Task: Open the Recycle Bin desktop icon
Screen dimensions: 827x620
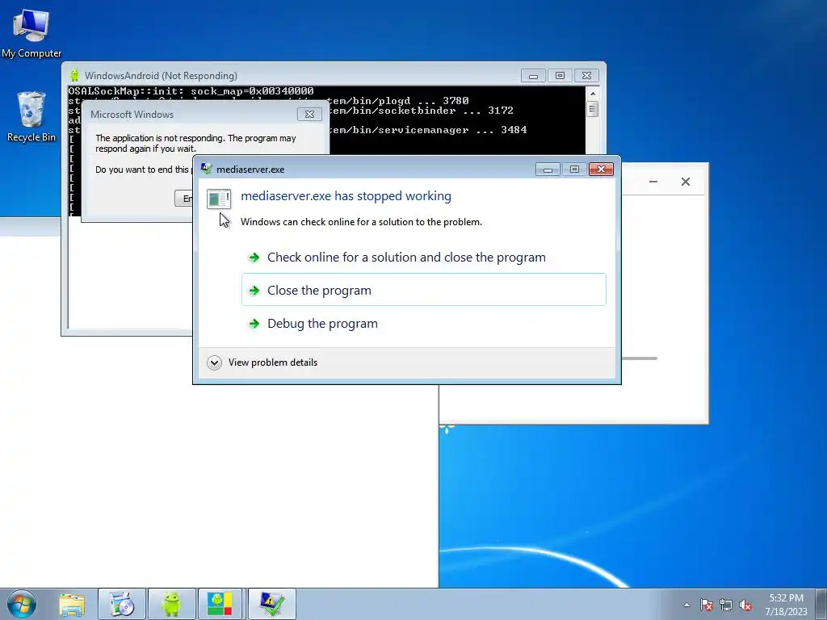Action: (31, 116)
